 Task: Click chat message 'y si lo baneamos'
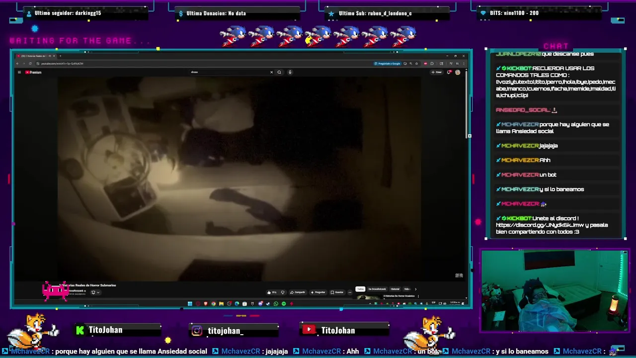pos(561,189)
